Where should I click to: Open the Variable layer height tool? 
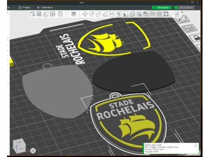click(x=74, y=14)
